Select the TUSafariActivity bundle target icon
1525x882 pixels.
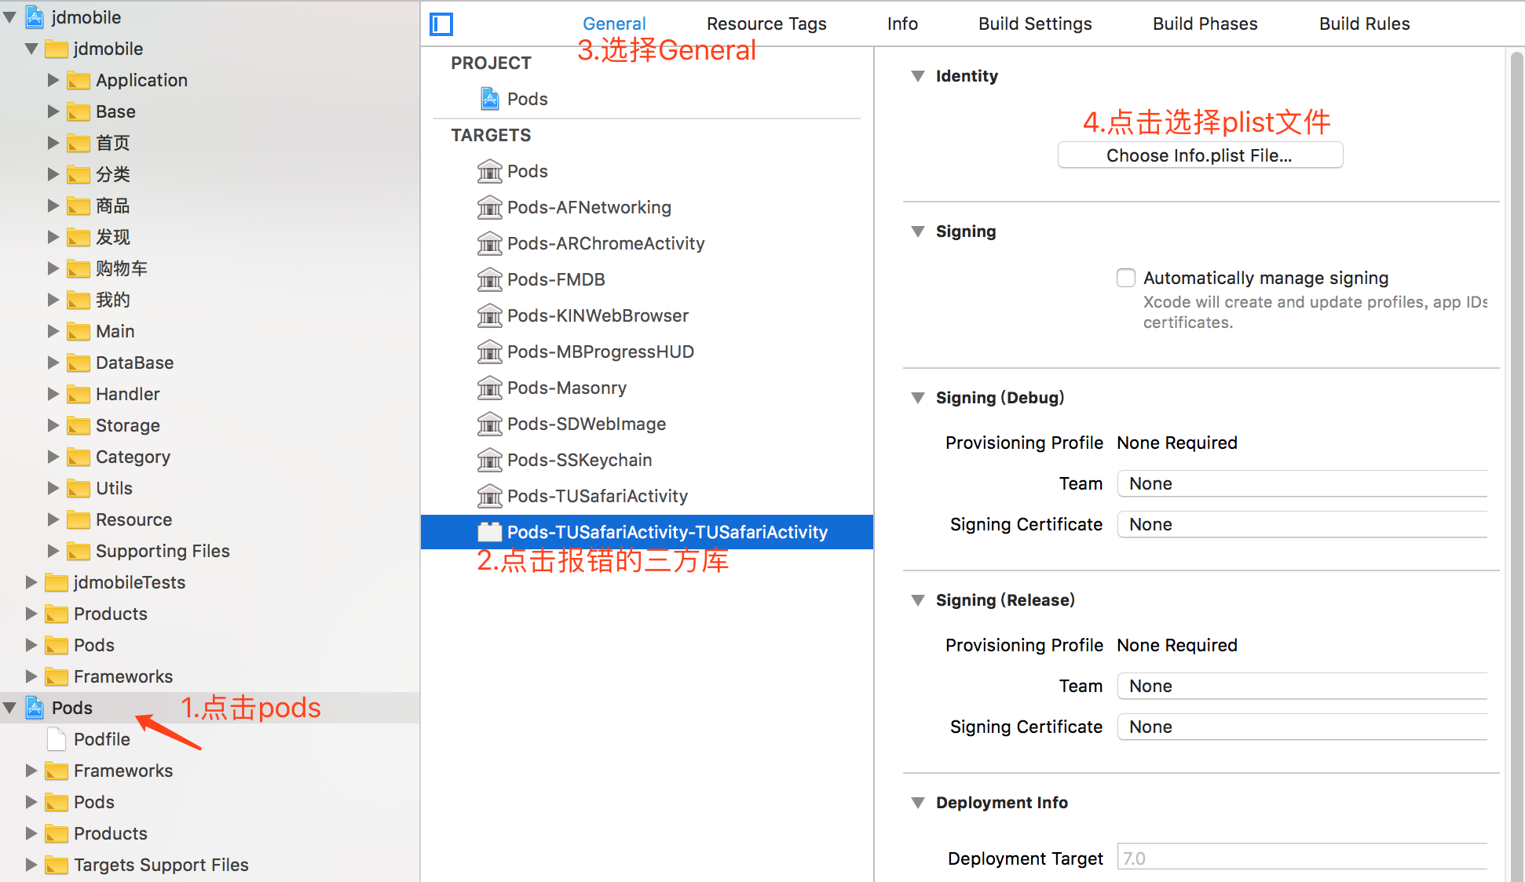pyautogui.click(x=490, y=533)
